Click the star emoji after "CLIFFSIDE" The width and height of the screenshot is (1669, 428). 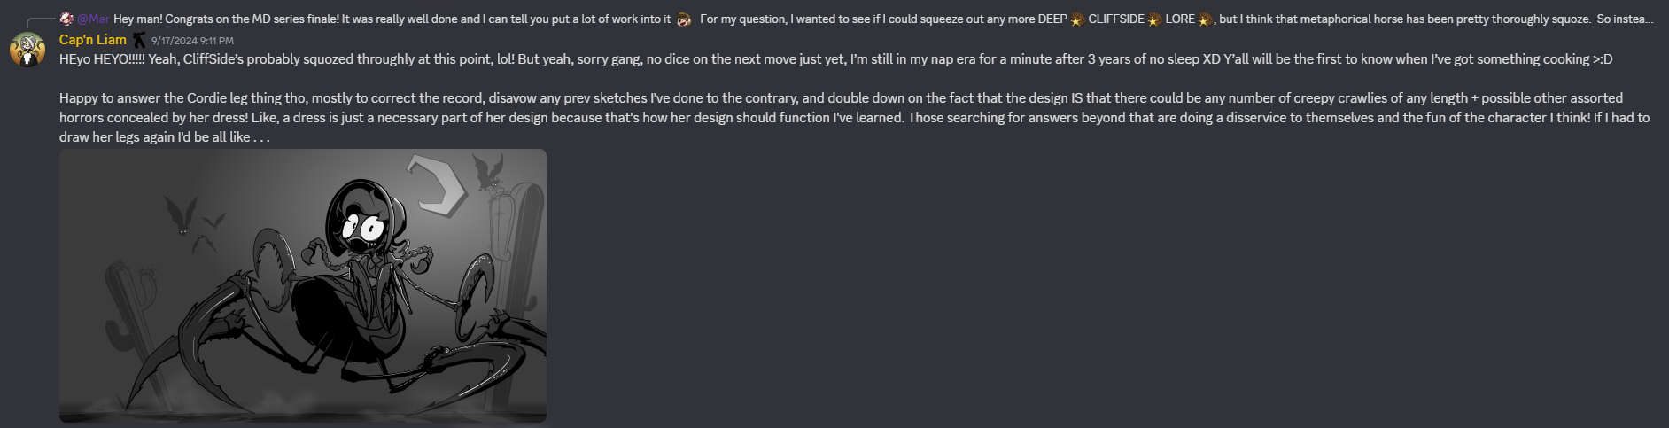coord(1154,19)
